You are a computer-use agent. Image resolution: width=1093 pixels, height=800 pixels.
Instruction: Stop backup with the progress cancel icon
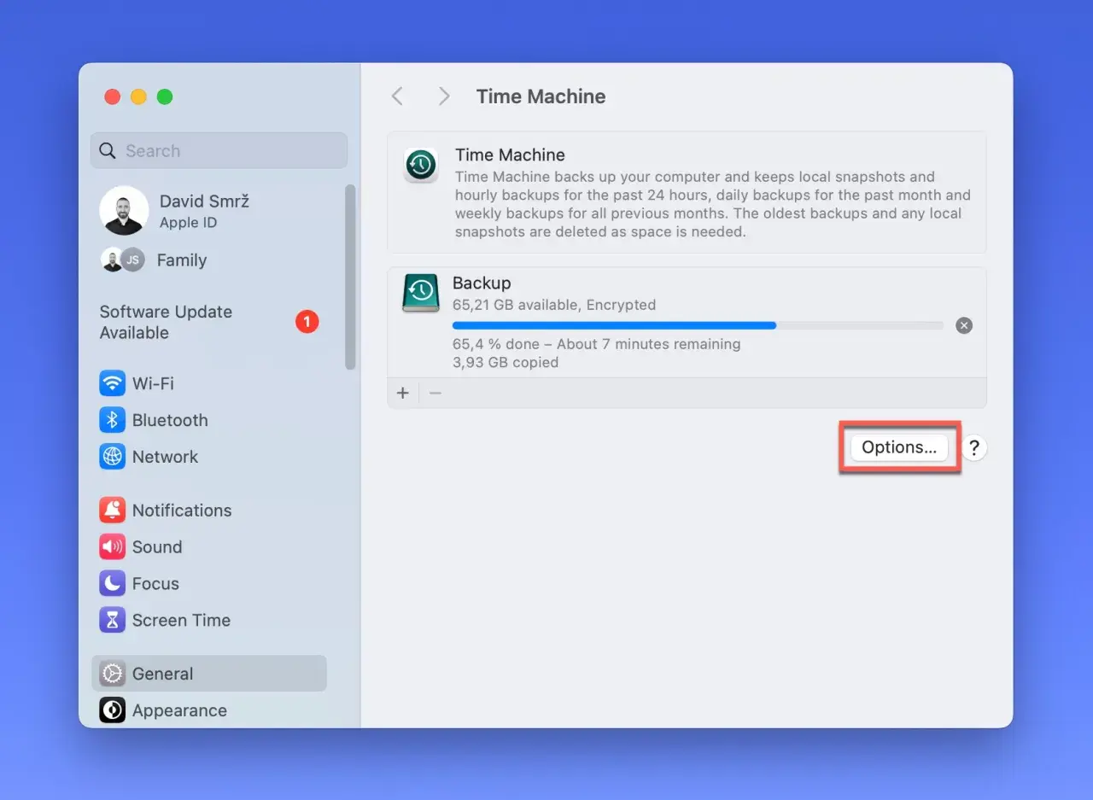tap(964, 325)
